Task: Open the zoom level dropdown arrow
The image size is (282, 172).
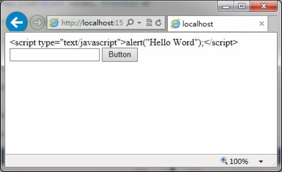Action: click(x=261, y=161)
